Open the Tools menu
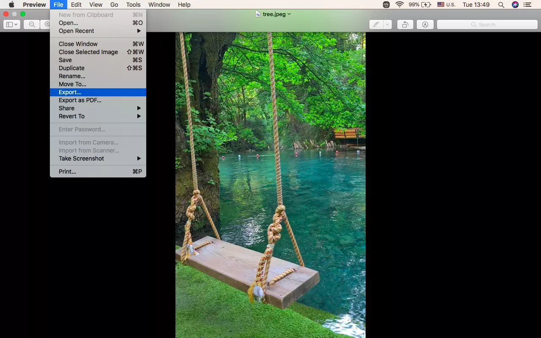 pos(133,5)
